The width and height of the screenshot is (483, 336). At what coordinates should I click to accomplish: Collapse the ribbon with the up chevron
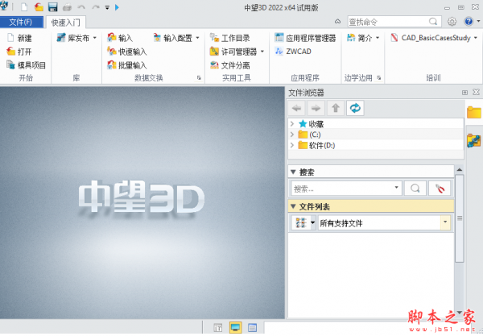pos(337,22)
